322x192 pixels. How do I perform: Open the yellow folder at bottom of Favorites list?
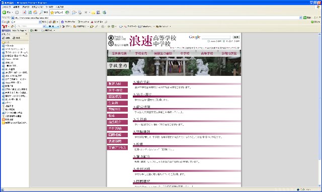click(x=15, y=123)
